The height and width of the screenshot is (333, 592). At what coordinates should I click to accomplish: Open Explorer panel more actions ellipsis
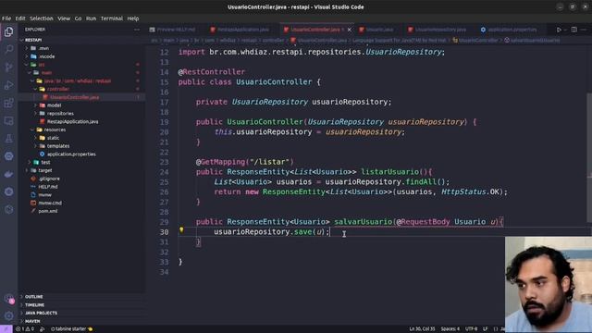click(137, 30)
